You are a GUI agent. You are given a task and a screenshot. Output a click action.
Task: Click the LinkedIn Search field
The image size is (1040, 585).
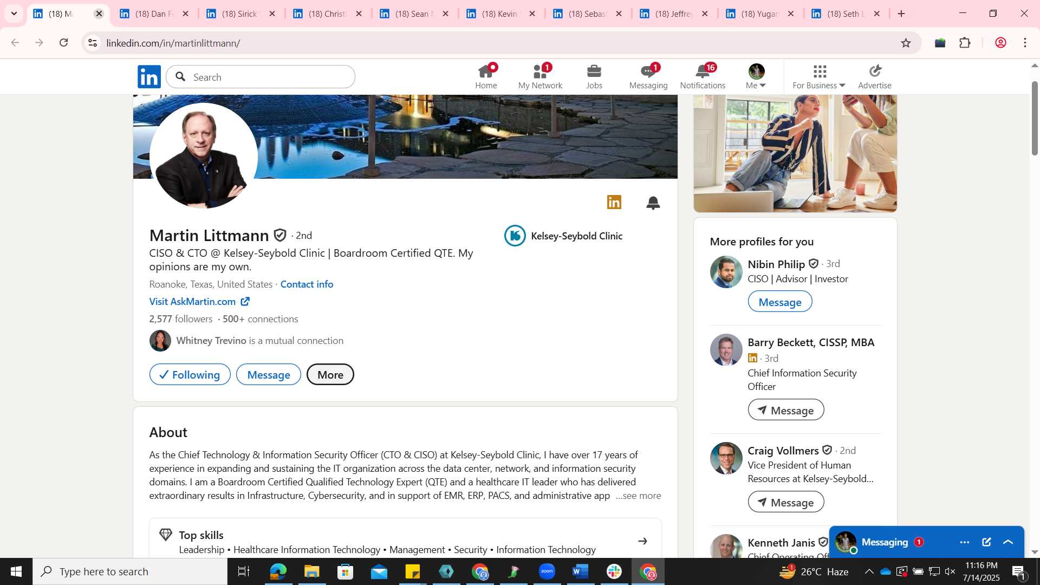(x=261, y=77)
